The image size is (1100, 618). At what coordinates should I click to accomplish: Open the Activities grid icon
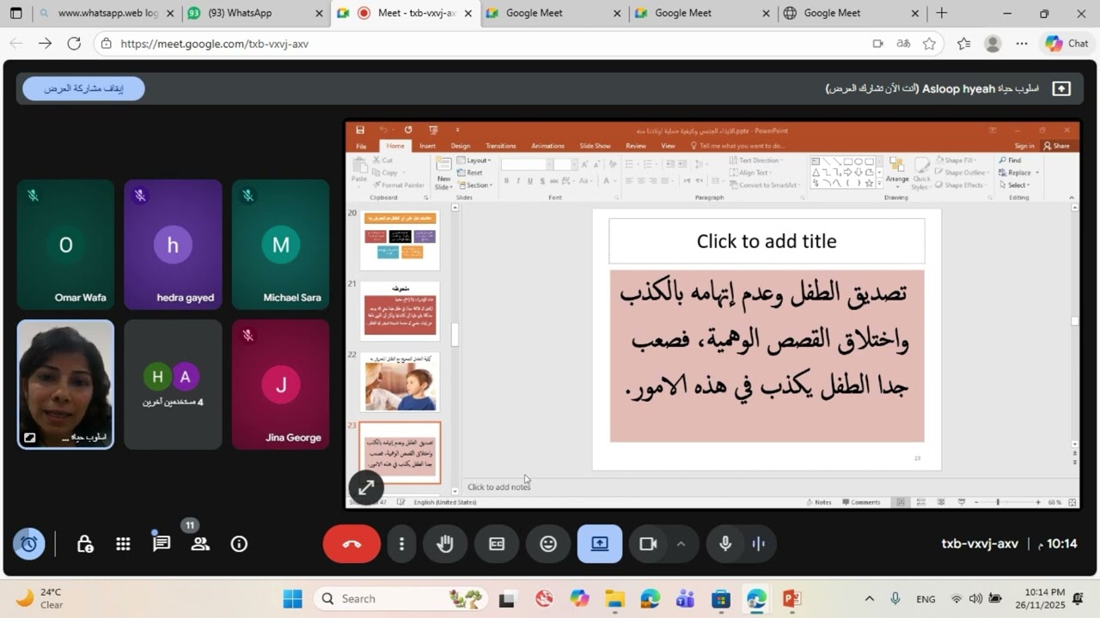tap(123, 544)
